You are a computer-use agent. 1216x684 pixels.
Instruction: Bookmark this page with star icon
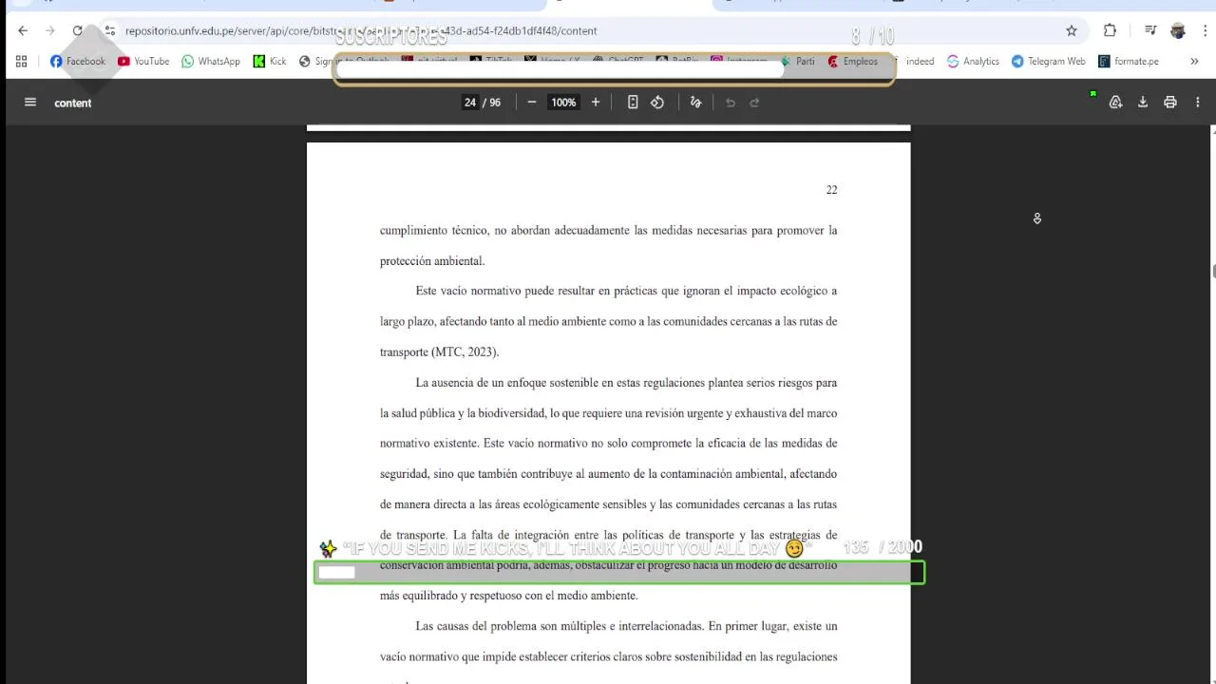coord(1072,30)
